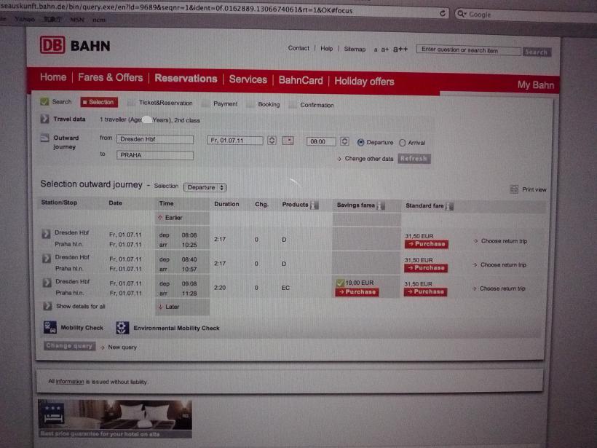Open Holiday offers menu

(x=364, y=81)
